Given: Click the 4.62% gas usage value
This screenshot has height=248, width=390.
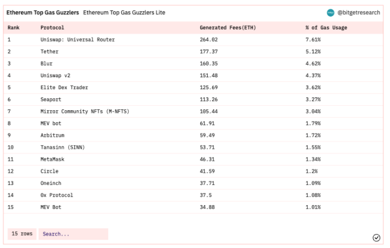Looking at the screenshot, I should pos(313,63).
